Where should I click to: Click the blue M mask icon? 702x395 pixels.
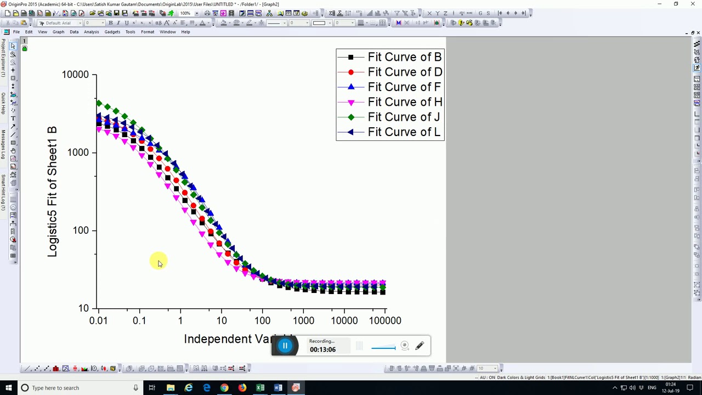coord(399,23)
